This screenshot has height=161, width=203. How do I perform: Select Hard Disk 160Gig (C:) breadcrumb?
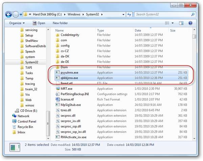click(x=47, y=14)
